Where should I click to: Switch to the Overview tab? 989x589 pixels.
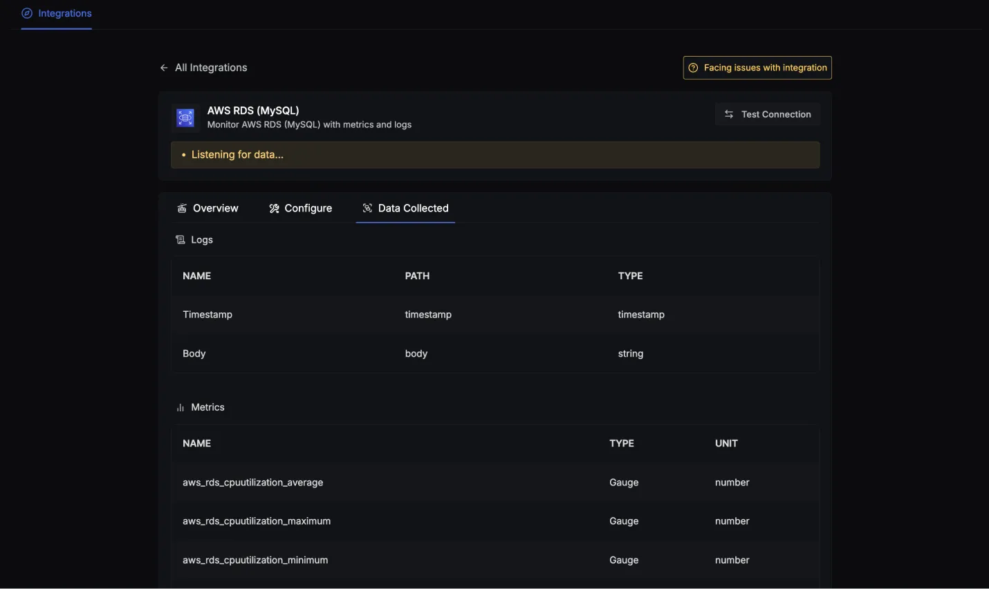208,208
